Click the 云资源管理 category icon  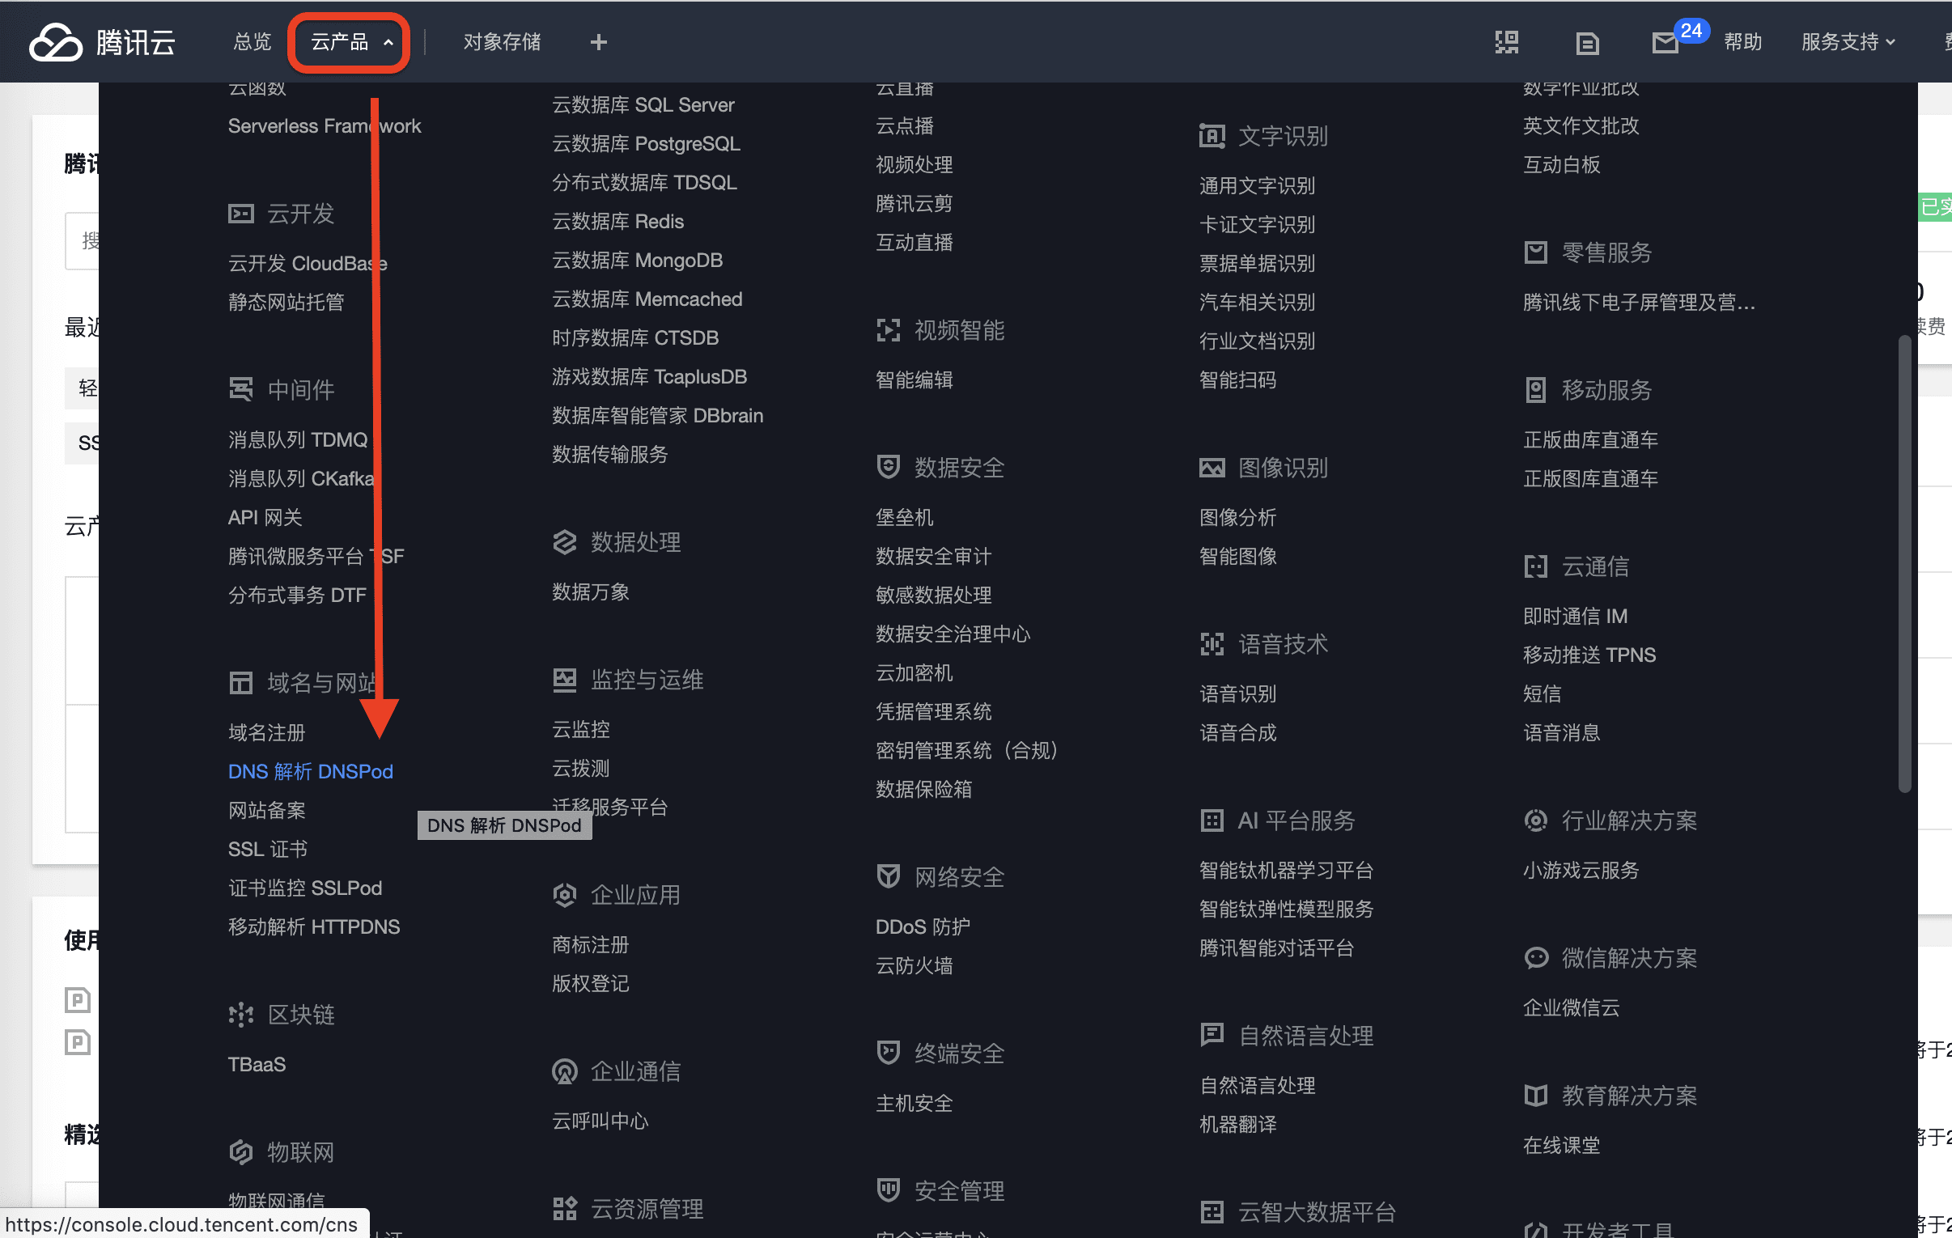click(x=564, y=1209)
